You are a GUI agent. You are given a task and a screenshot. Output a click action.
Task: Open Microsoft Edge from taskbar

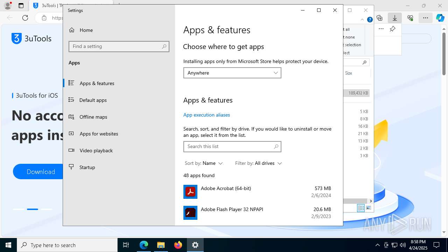tap(143, 245)
